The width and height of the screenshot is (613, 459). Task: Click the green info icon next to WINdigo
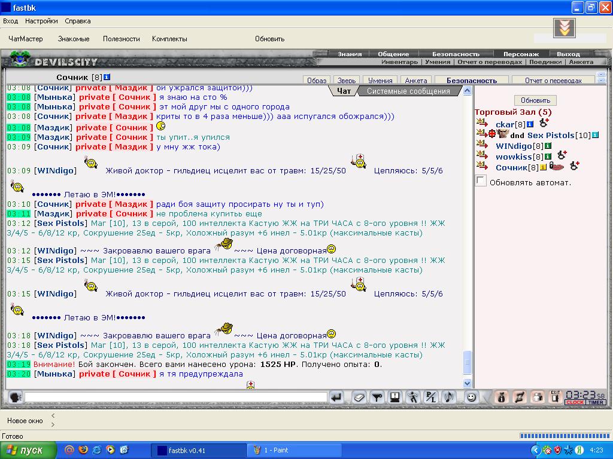pos(548,146)
